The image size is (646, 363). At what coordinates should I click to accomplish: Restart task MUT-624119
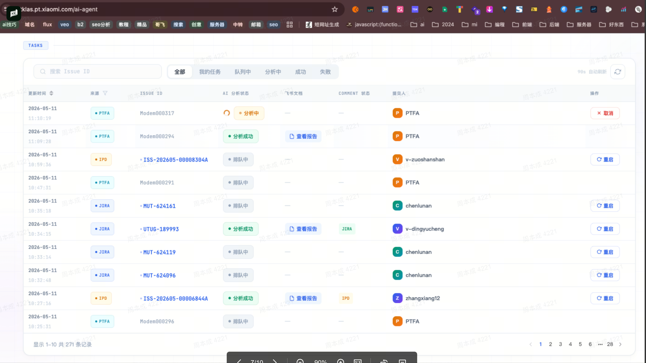click(605, 252)
